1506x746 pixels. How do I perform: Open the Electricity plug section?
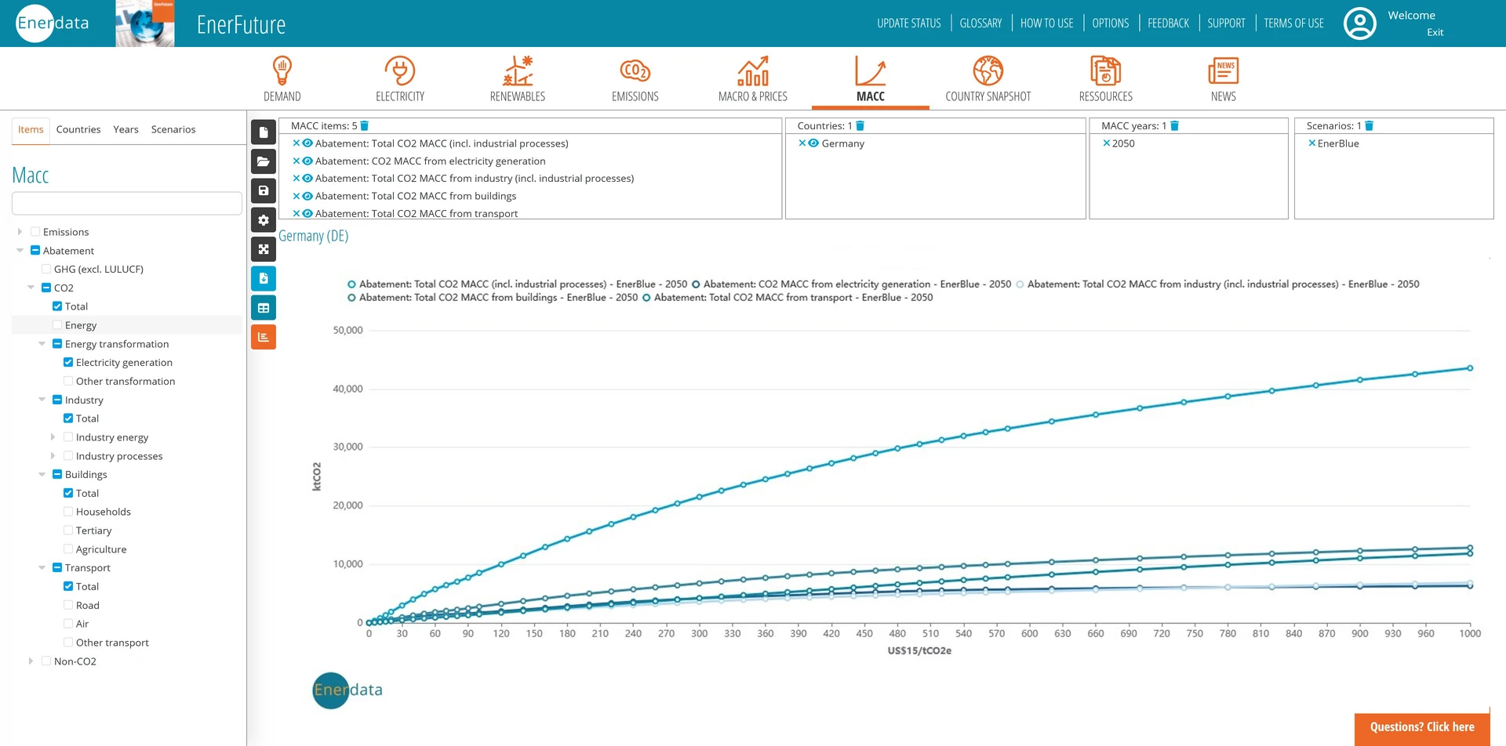click(x=399, y=78)
